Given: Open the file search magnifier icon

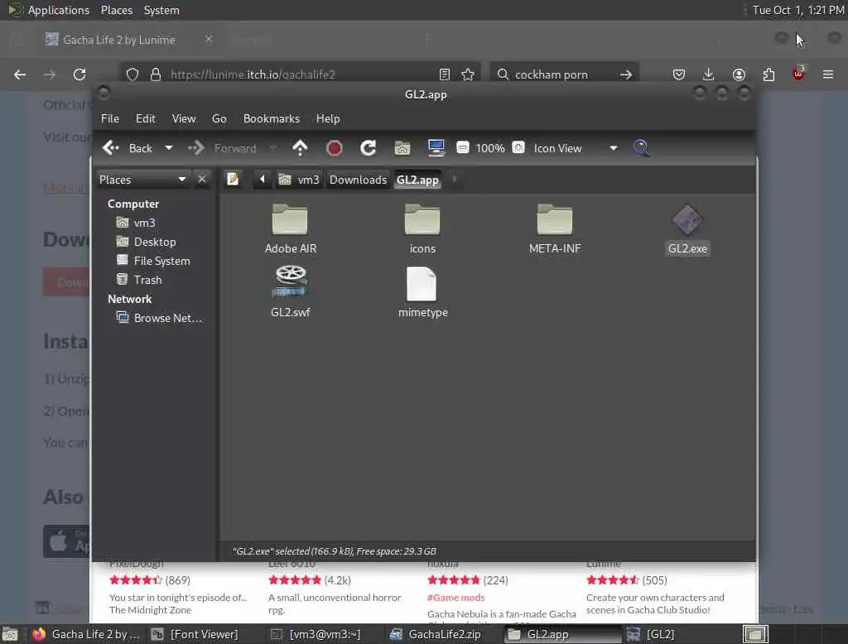Looking at the screenshot, I should [641, 148].
